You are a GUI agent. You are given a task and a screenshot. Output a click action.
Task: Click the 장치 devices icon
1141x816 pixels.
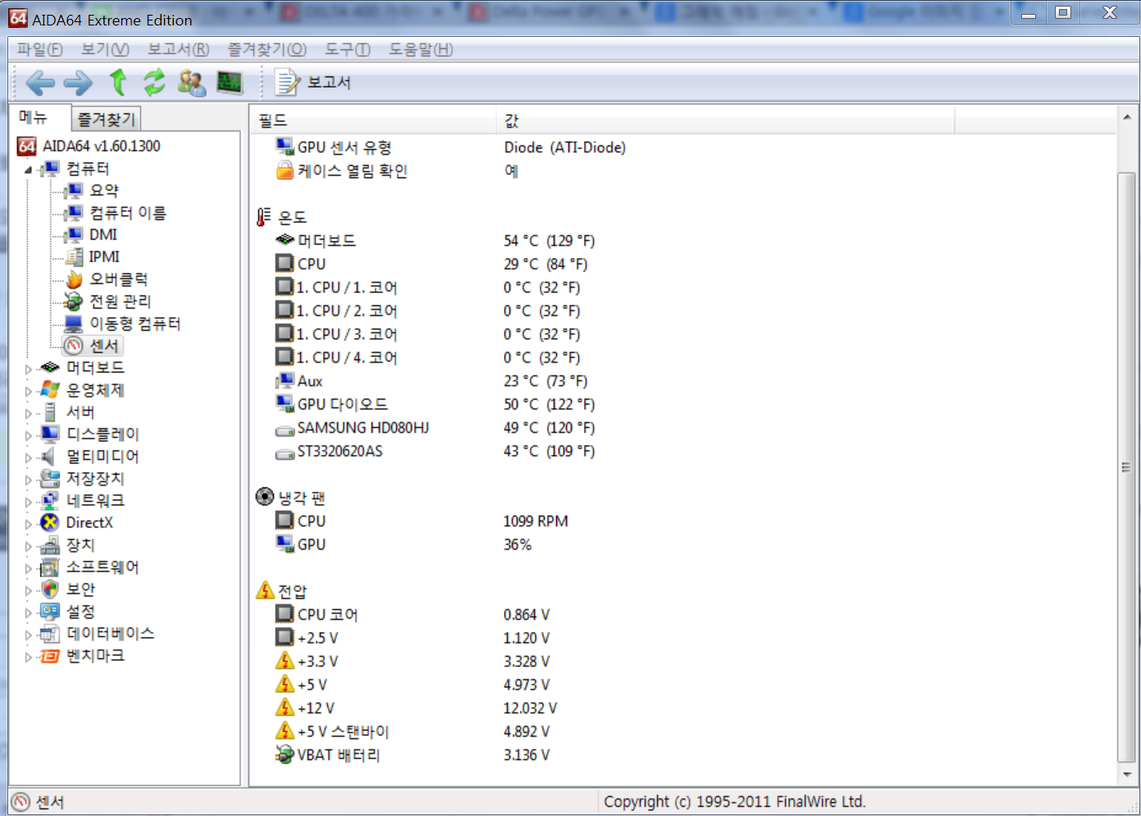50,545
